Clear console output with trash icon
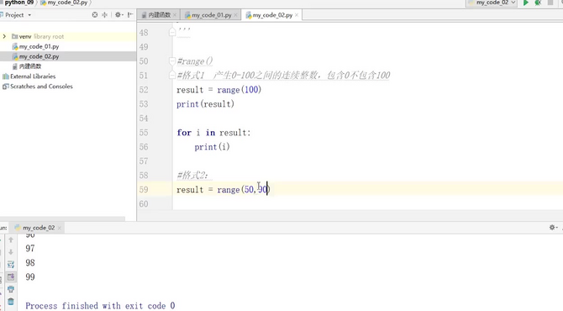563x311 pixels. coord(11,302)
